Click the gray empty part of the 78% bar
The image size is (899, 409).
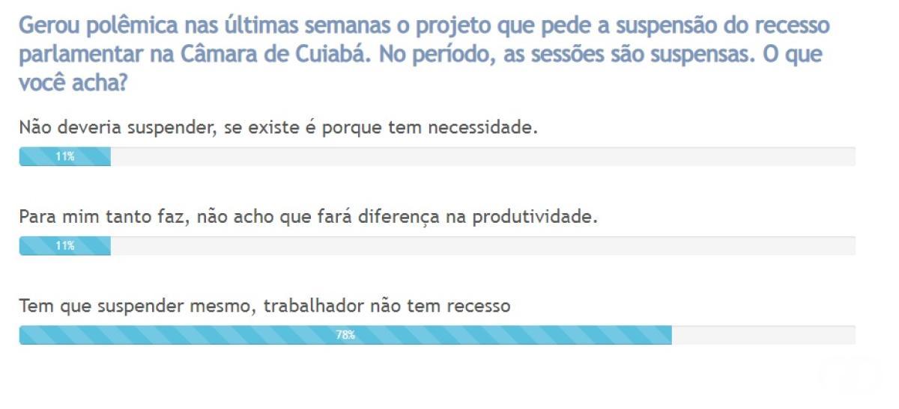pyautogui.click(x=763, y=336)
